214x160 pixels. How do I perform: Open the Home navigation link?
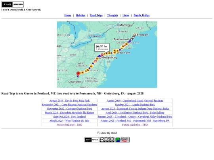[x=68, y=15]
